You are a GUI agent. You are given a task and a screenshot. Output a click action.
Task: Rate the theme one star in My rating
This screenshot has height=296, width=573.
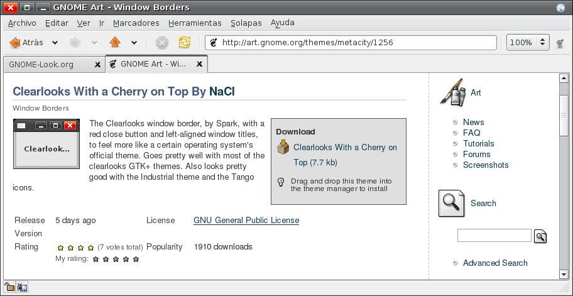95,260
